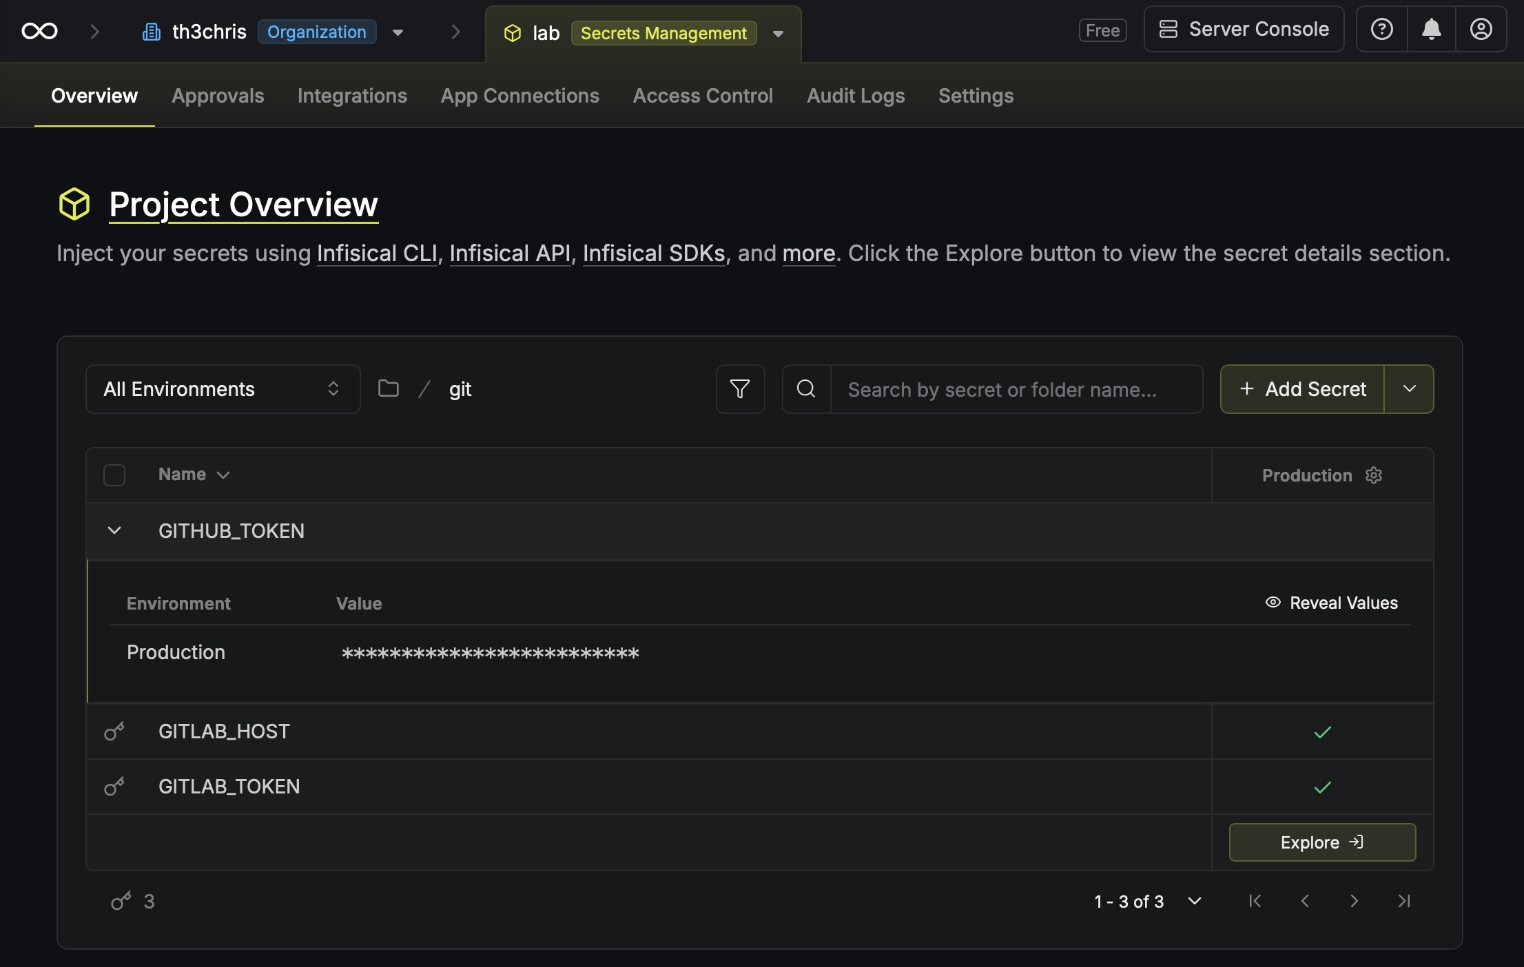This screenshot has width=1524, height=967.
Task: Follow the Infisical API link
Action: (x=510, y=253)
